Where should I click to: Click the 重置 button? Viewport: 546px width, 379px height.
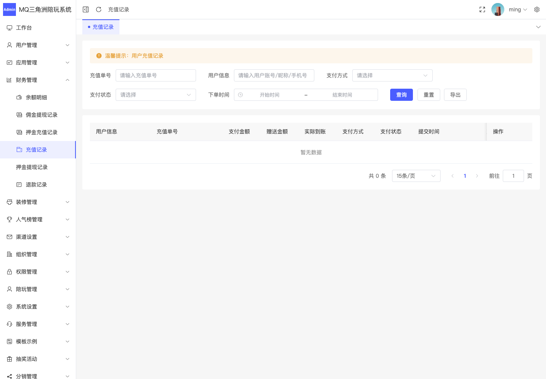pyautogui.click(x=429, y=95)
